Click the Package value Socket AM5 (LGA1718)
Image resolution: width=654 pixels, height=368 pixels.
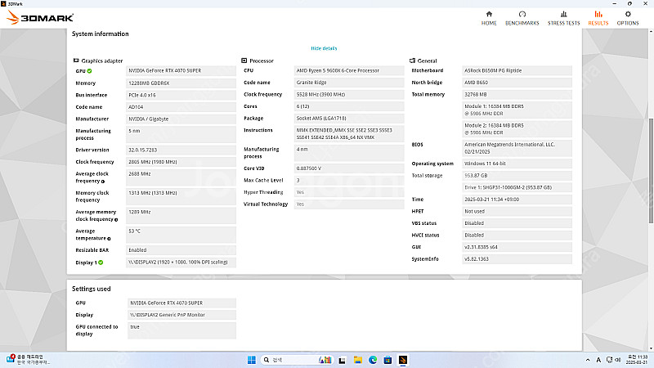[x=349, y=118]
